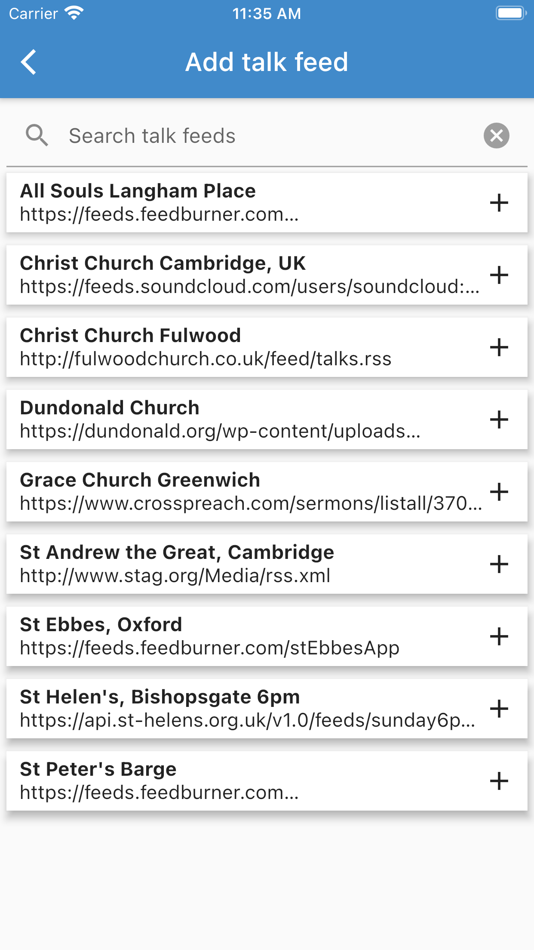The image size is (534, 950).
Task: Tap plus next to St Ebbes, Oxford
Action: (499, 636)
